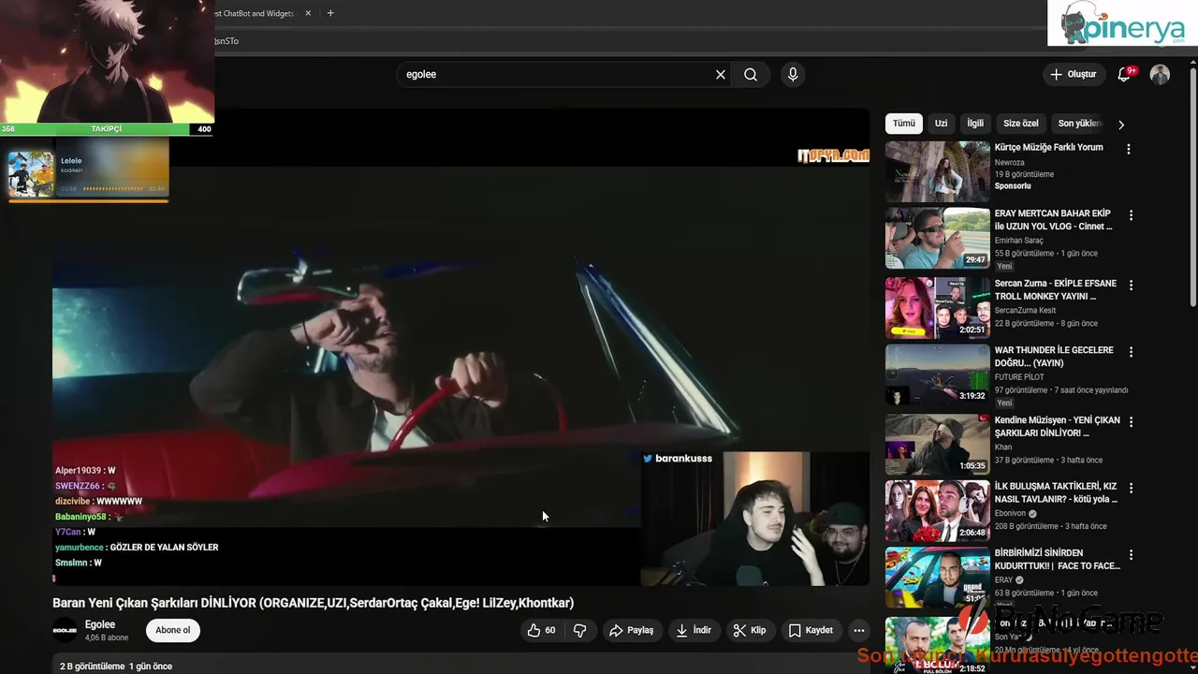Clear the search box with X icon

[x=721, y=75]
